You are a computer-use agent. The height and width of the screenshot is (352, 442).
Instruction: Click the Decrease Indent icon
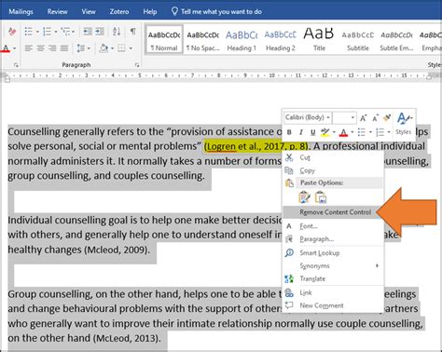pyautogui.click(x=88, y=32)
